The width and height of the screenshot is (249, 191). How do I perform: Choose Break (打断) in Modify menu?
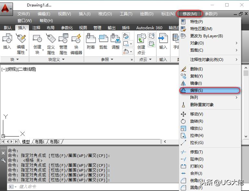pyautogui.click(x=210, y=166)
